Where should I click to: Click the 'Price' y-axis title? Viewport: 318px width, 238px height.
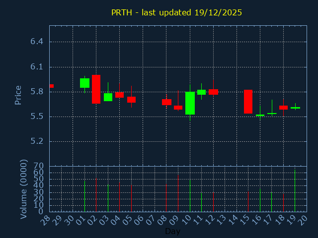click(18, 95)
